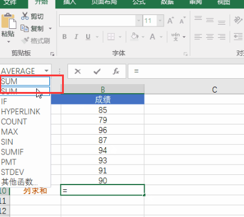Open the 页面布局 (Page Layout) tab
The image size is (244, 217).
[x=104, y=2]
